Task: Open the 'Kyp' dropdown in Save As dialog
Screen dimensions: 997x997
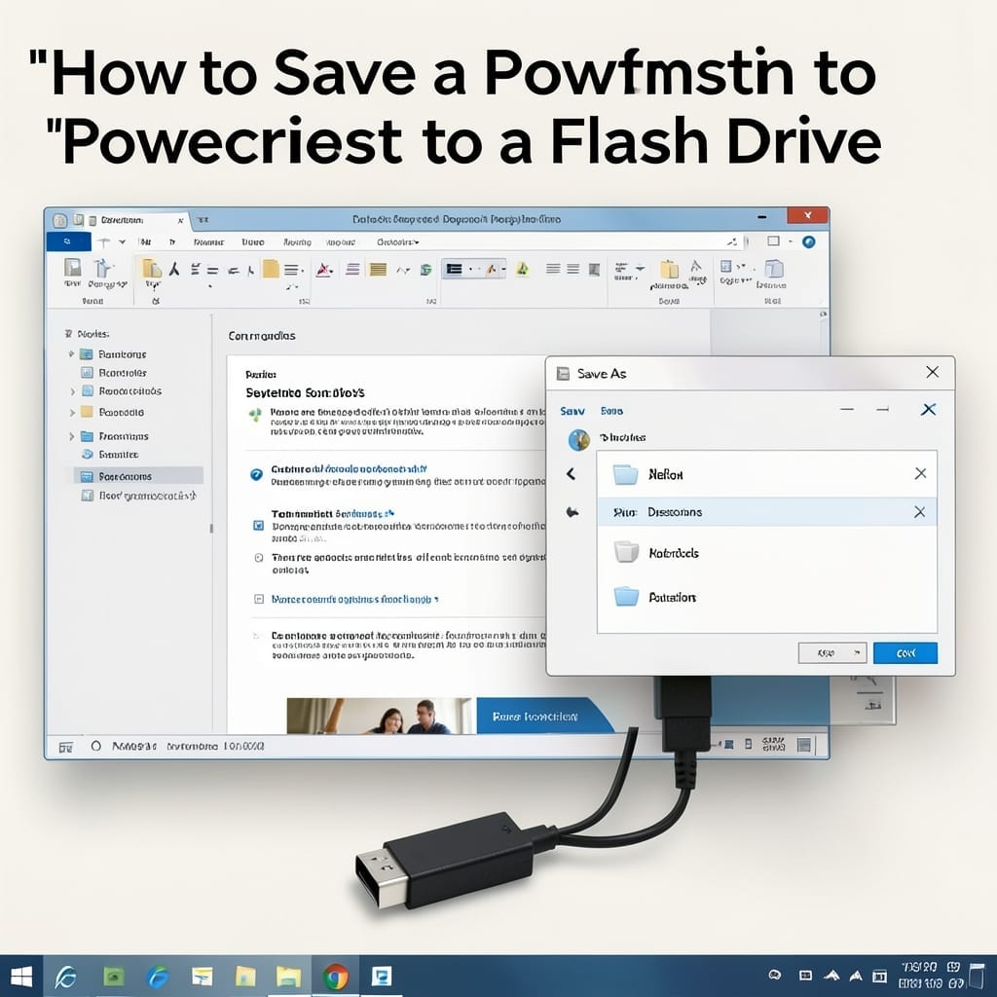Action: point(831,653)
